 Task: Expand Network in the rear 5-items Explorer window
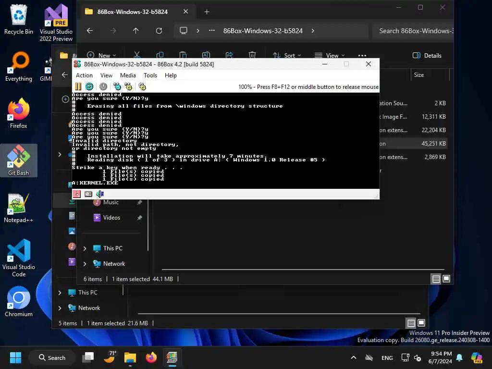(x=60, y=308)
